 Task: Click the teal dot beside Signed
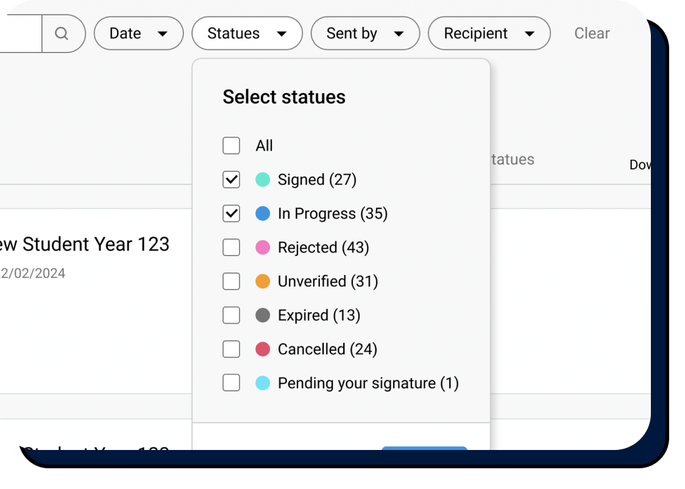(x=261, y=179)
